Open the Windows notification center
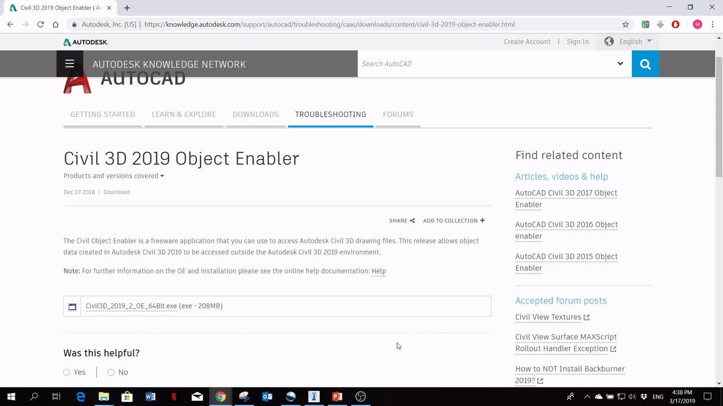 point(708,396)
